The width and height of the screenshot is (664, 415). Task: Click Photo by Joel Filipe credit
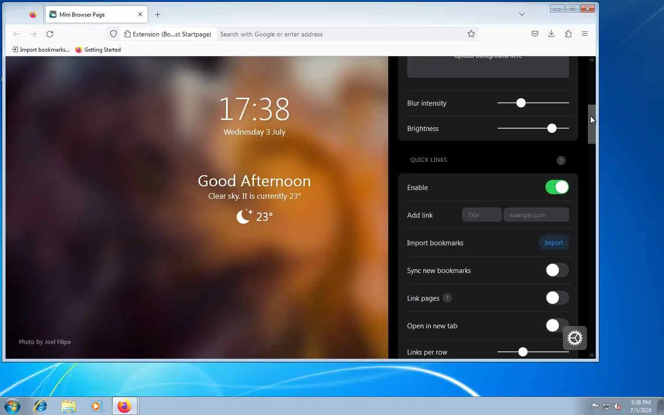coord(45,342)
